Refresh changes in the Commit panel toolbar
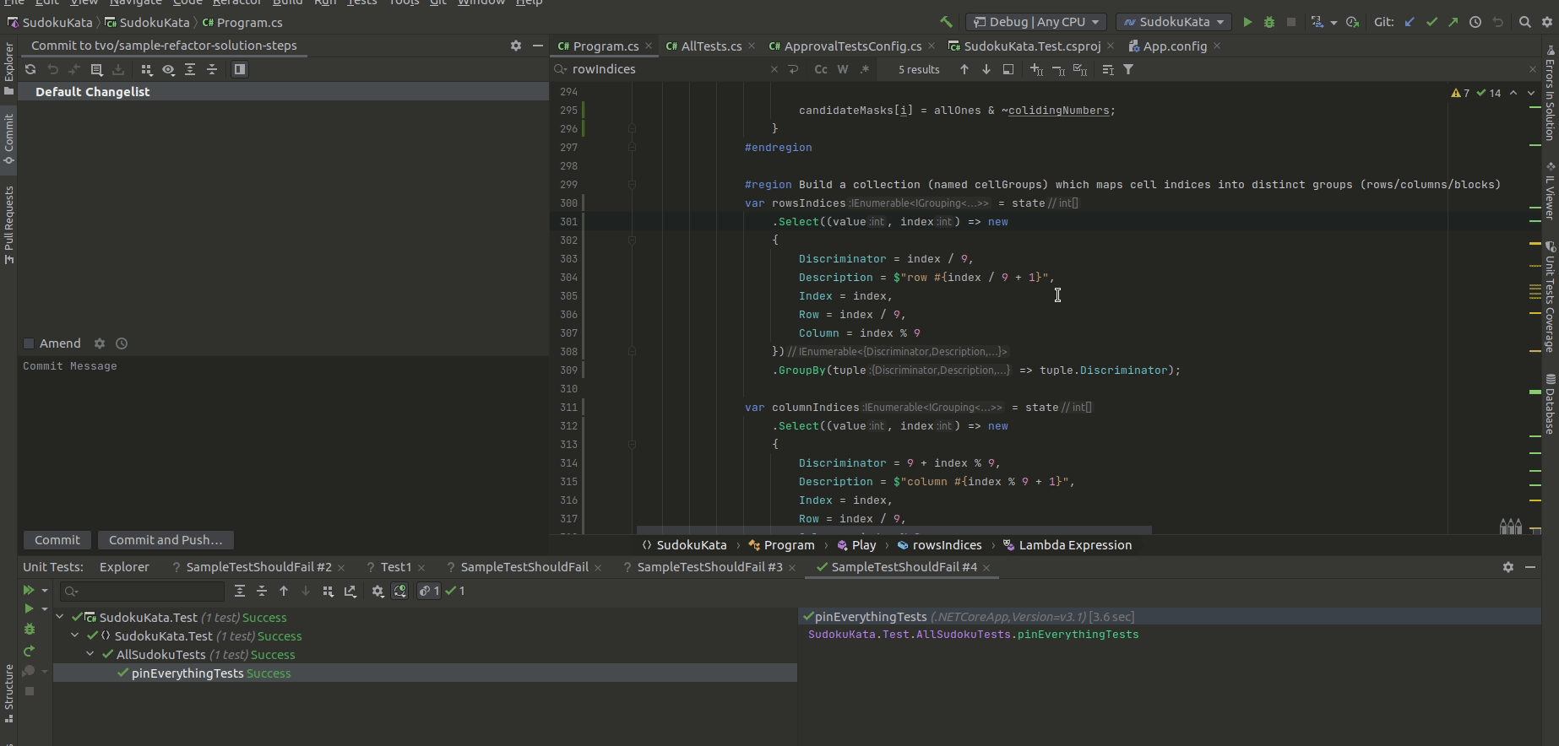Screen dimensions: 1559x746 tap(30, 69)
